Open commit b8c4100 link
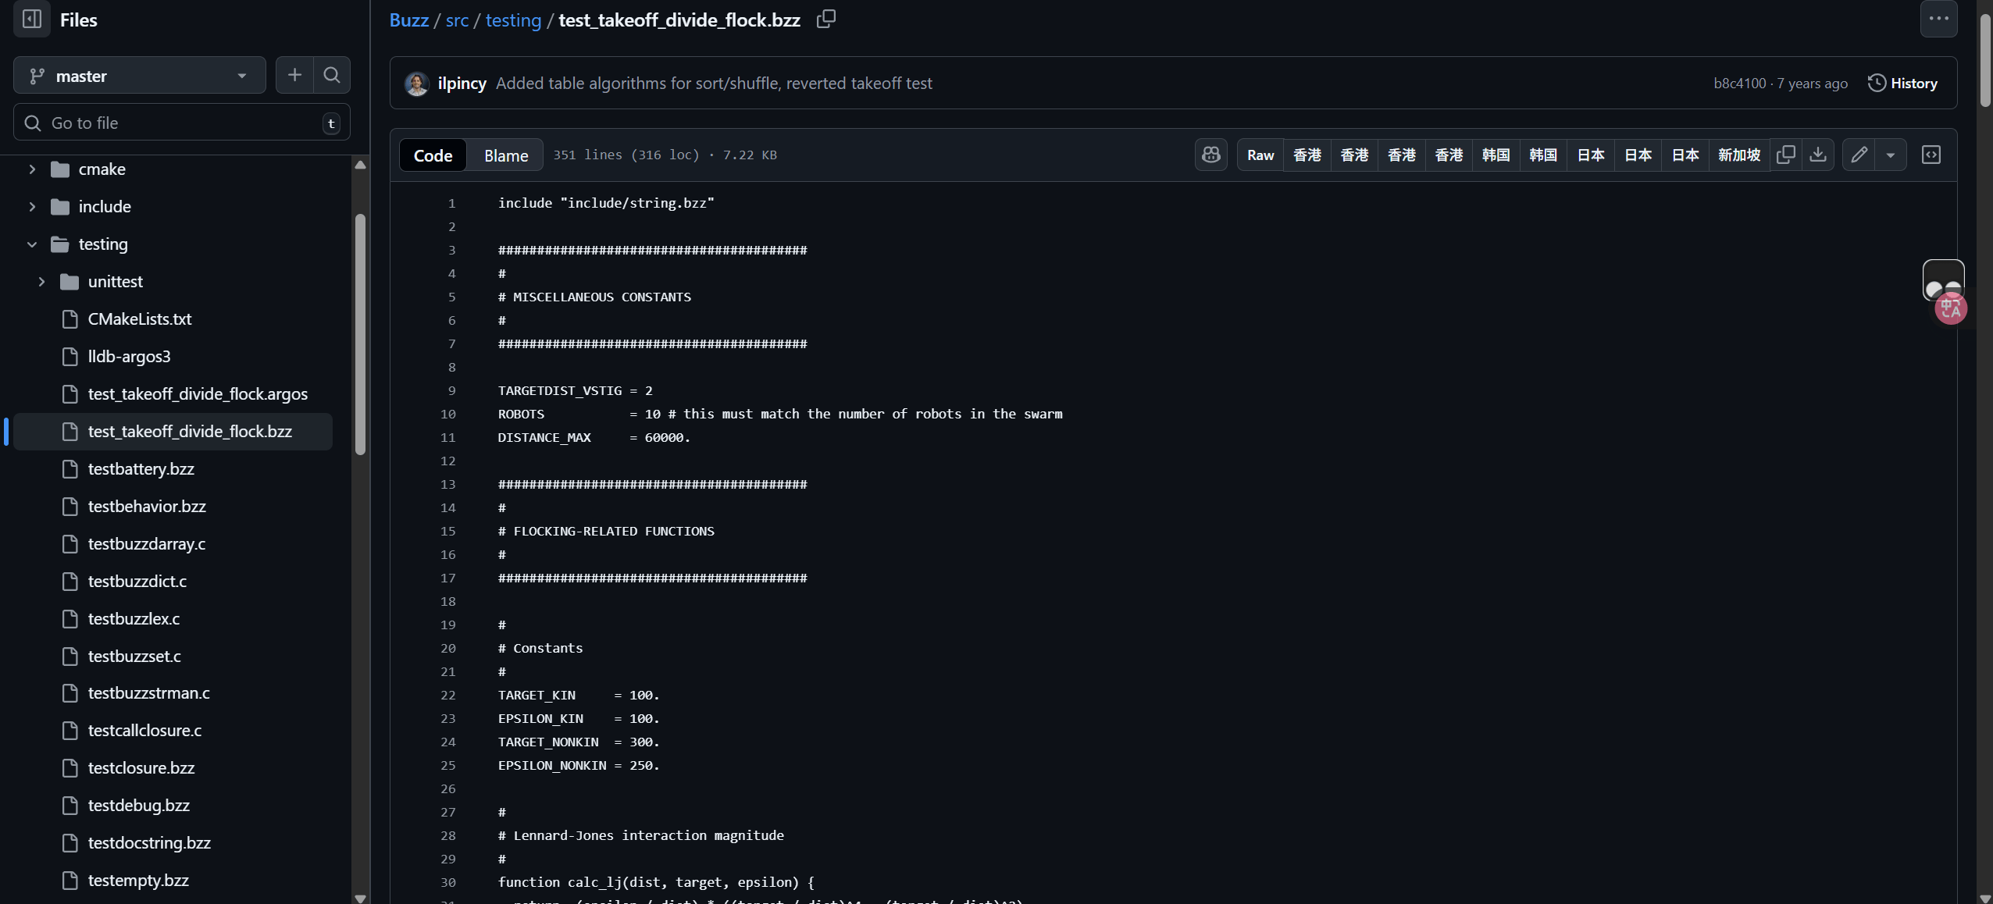Image resolution: width=1993 pixels, height=904 pixels. (x=1739, y=84)
